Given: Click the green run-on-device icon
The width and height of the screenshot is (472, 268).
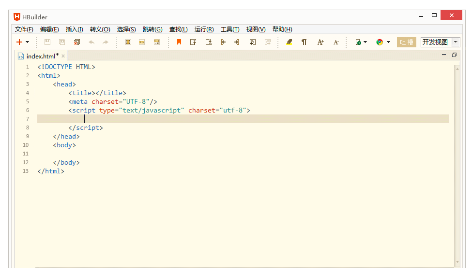Looking at the screenshot, I should point(358,42).
